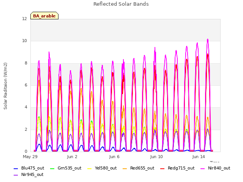Click the Jun 10 x-axis tick label
This screenshot has width=243, height=182.
156,157
